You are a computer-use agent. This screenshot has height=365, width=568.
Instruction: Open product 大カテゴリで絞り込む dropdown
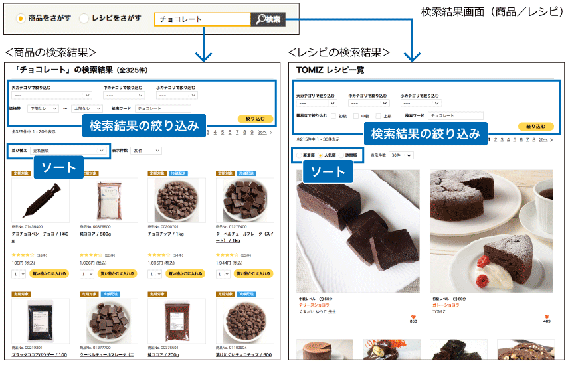(52, 95)
